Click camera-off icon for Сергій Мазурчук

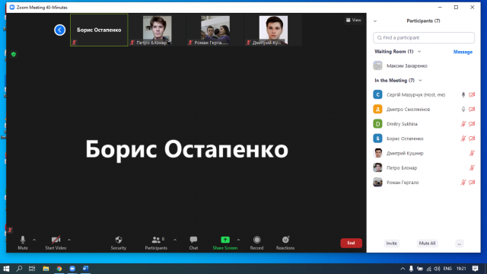tap(472, 94)
